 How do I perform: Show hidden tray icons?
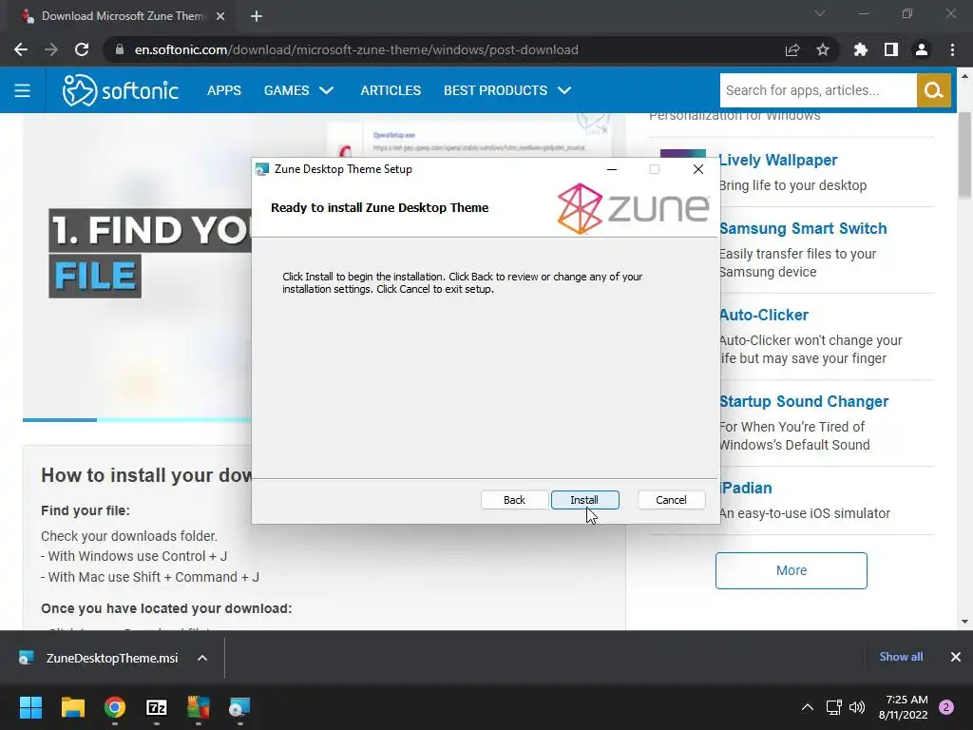point(808,707)
